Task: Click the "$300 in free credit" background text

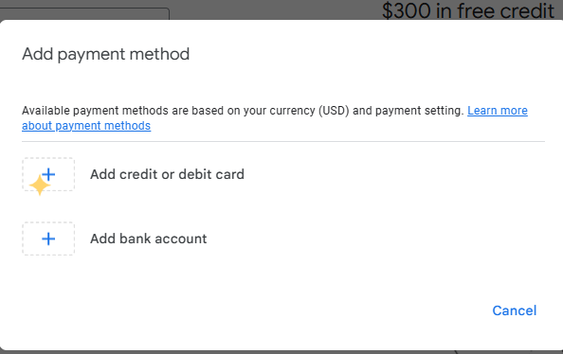Action: pyautogui.click(x=468, y=10)
